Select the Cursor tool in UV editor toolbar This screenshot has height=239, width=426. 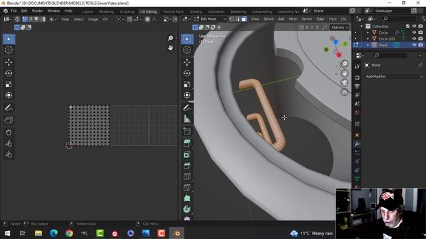(9, 50)
